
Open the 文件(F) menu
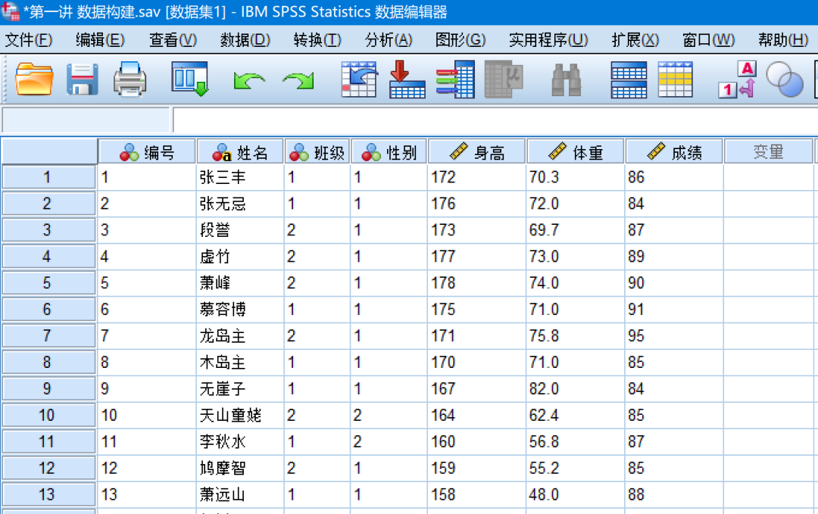[x=29, y=39]
